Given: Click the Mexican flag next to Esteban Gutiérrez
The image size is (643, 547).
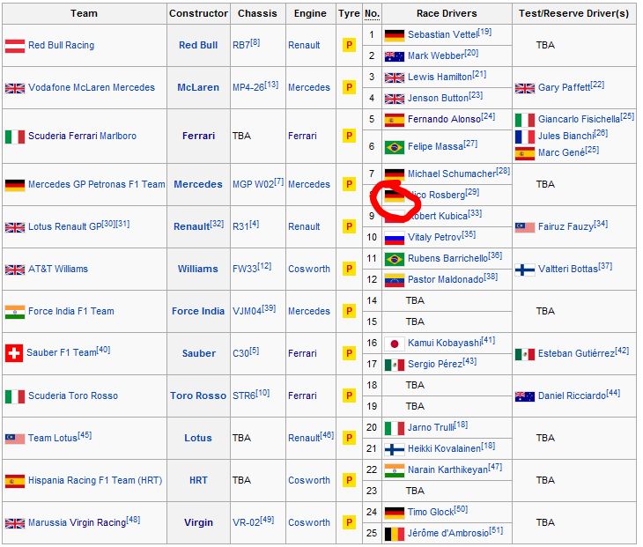Looking at the screenshot, I should (525, 354).
